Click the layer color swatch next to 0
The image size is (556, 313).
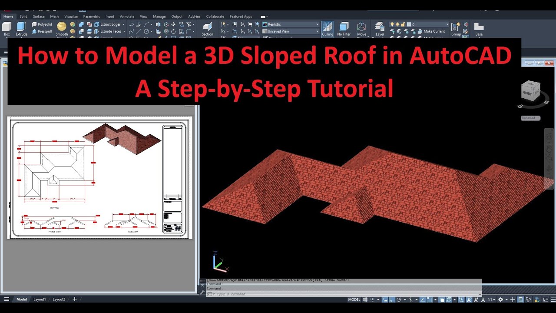409,24
